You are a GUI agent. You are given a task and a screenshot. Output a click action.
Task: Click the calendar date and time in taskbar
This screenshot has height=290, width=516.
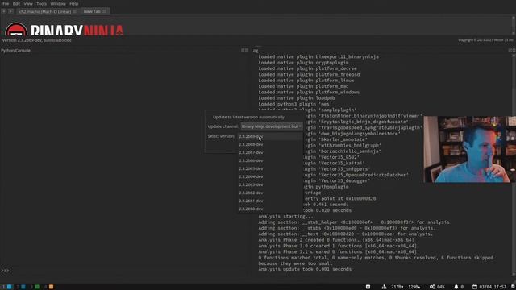[489, 287]
